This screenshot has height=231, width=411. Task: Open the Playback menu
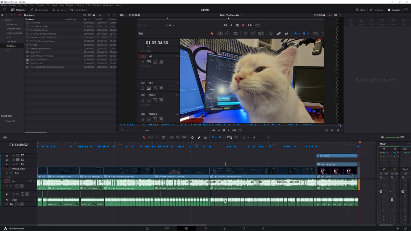(70, 5)
